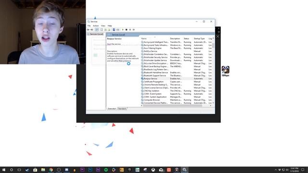308x173 pixels.
Task: Select Chrome Remote Desktop Service row
Action: 177,85
